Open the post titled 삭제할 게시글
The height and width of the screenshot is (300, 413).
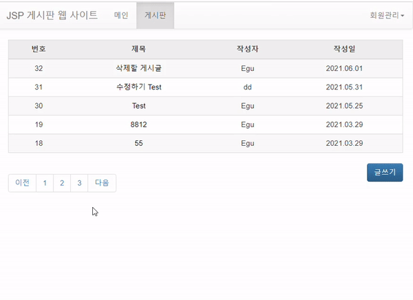[x=139, y=69]
